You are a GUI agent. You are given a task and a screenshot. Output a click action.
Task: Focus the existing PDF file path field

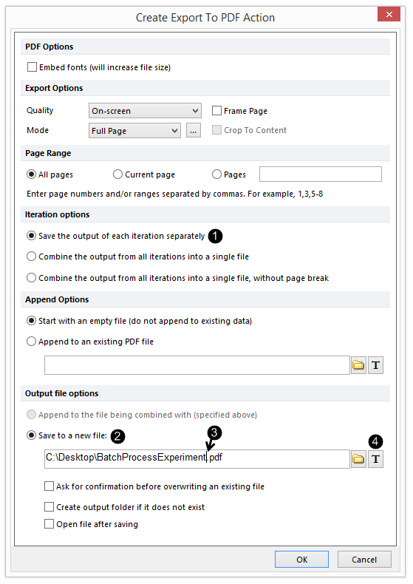click(x=197, y=365)
